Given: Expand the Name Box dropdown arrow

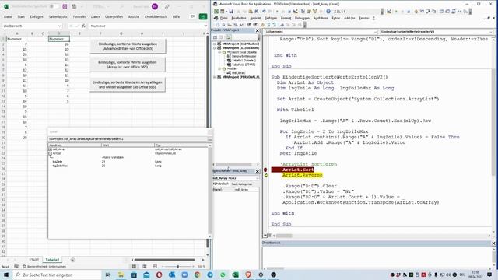Looking at the screenshot, I should point(59,26).
